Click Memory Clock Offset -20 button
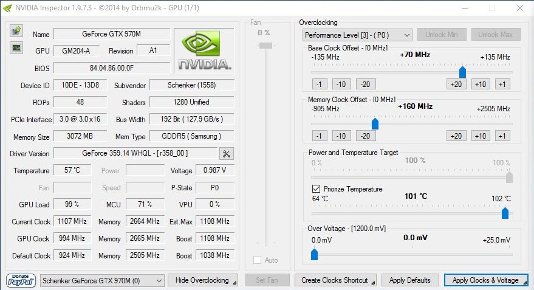The width and height of the screenshot is (534, 290). pos(366,136)
